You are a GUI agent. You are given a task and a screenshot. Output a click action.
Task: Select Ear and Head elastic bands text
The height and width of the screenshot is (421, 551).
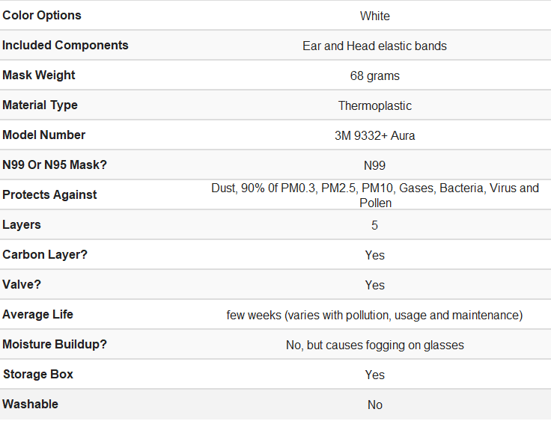coord(374,46)
